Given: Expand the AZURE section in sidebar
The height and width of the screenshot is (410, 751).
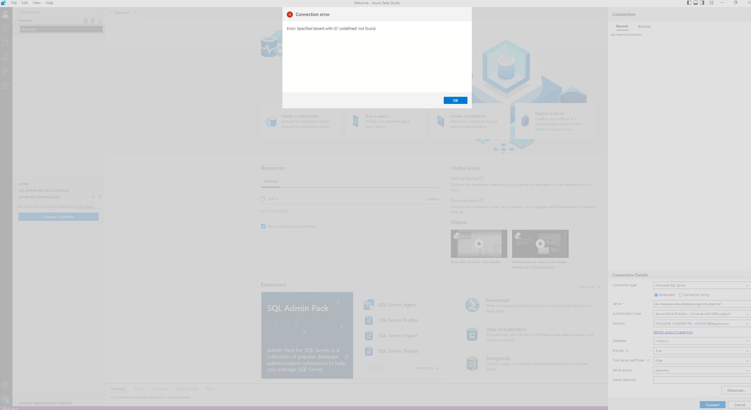Looking at the screenshot, I should [x=15, y=184].
